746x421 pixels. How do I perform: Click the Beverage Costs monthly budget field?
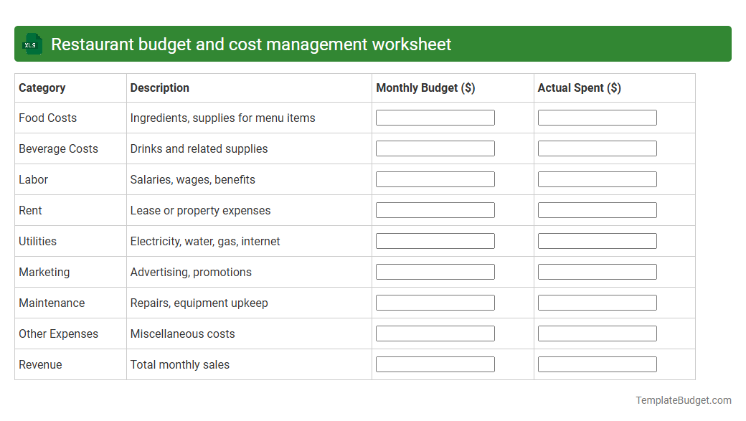435,148
